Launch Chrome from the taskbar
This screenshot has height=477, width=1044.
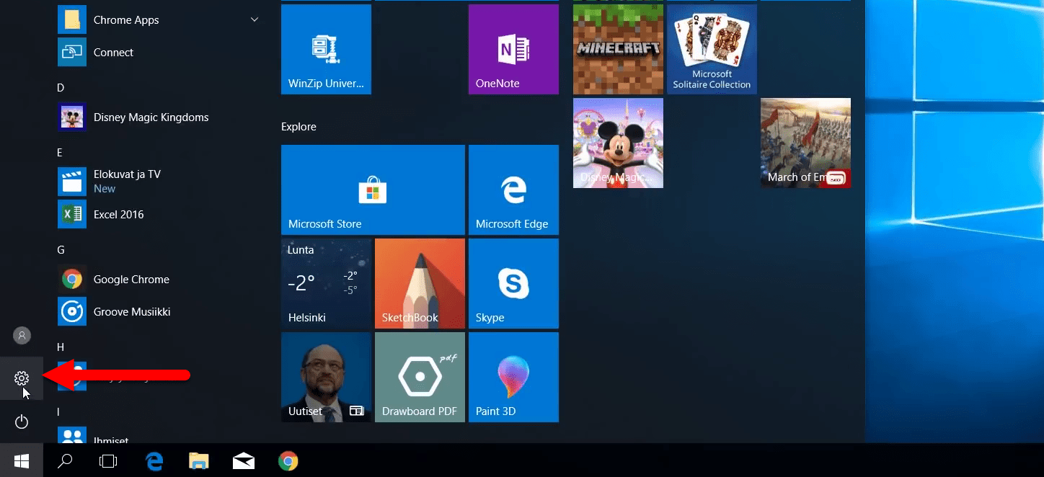pyautogui.click(x=288, y=460)
